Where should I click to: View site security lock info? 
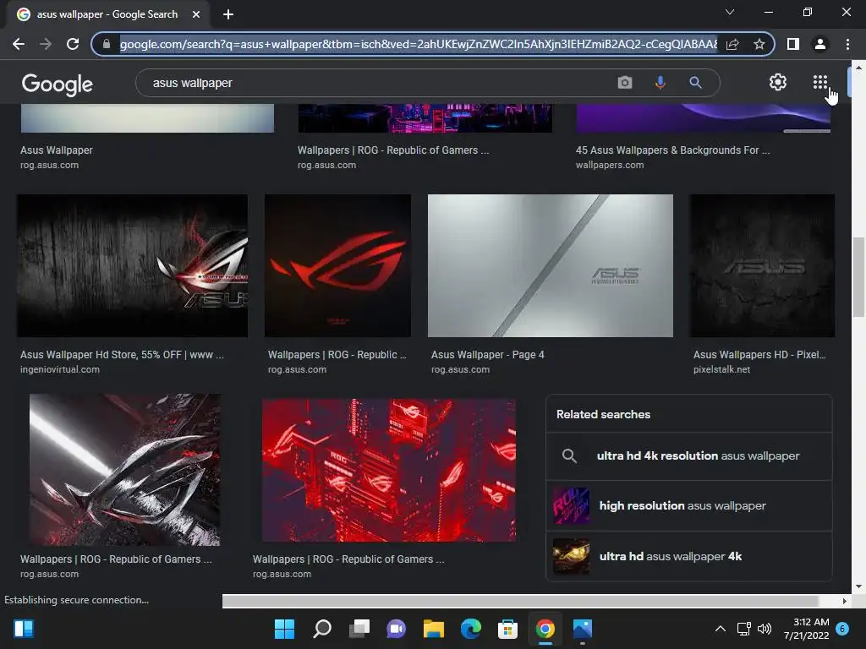pyautogui.click(x=107, y=44)
